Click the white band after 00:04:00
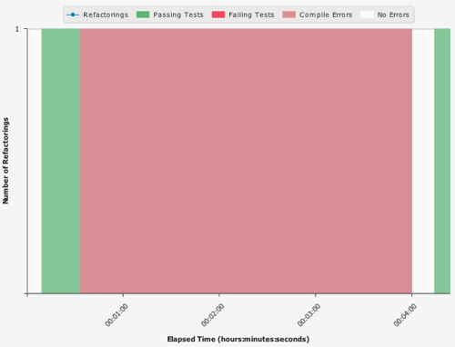This screenshot has height=347, width=455. [423, 161]
